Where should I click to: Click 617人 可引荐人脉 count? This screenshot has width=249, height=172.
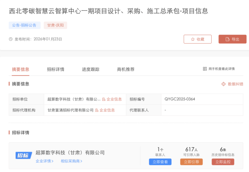click(191, 151)
